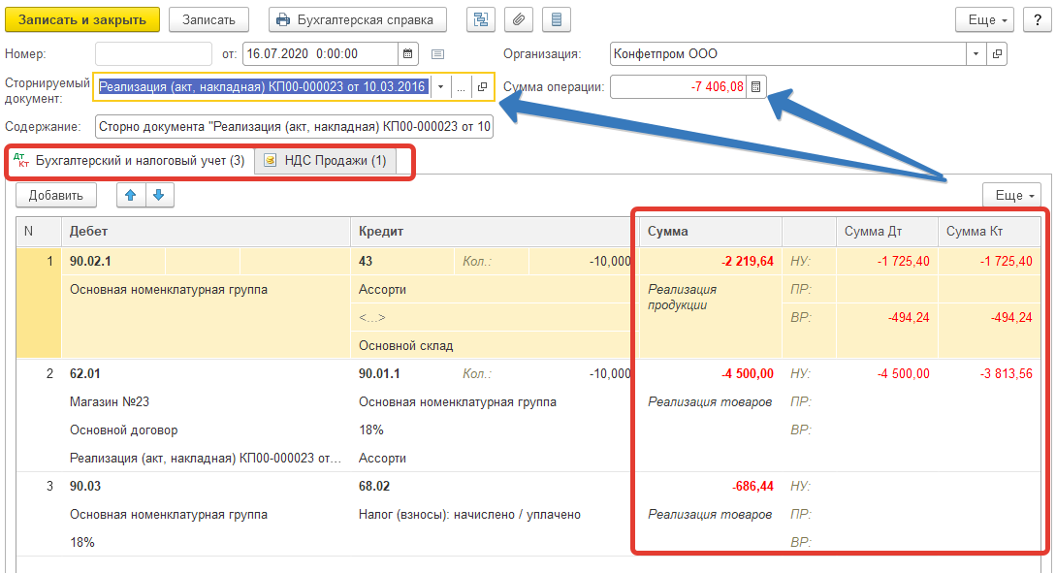
Task: Open the Конфетпром ООО organization card
Action: [997, 54]
